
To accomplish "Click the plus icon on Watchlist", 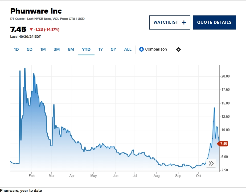I will coord(184,23).
